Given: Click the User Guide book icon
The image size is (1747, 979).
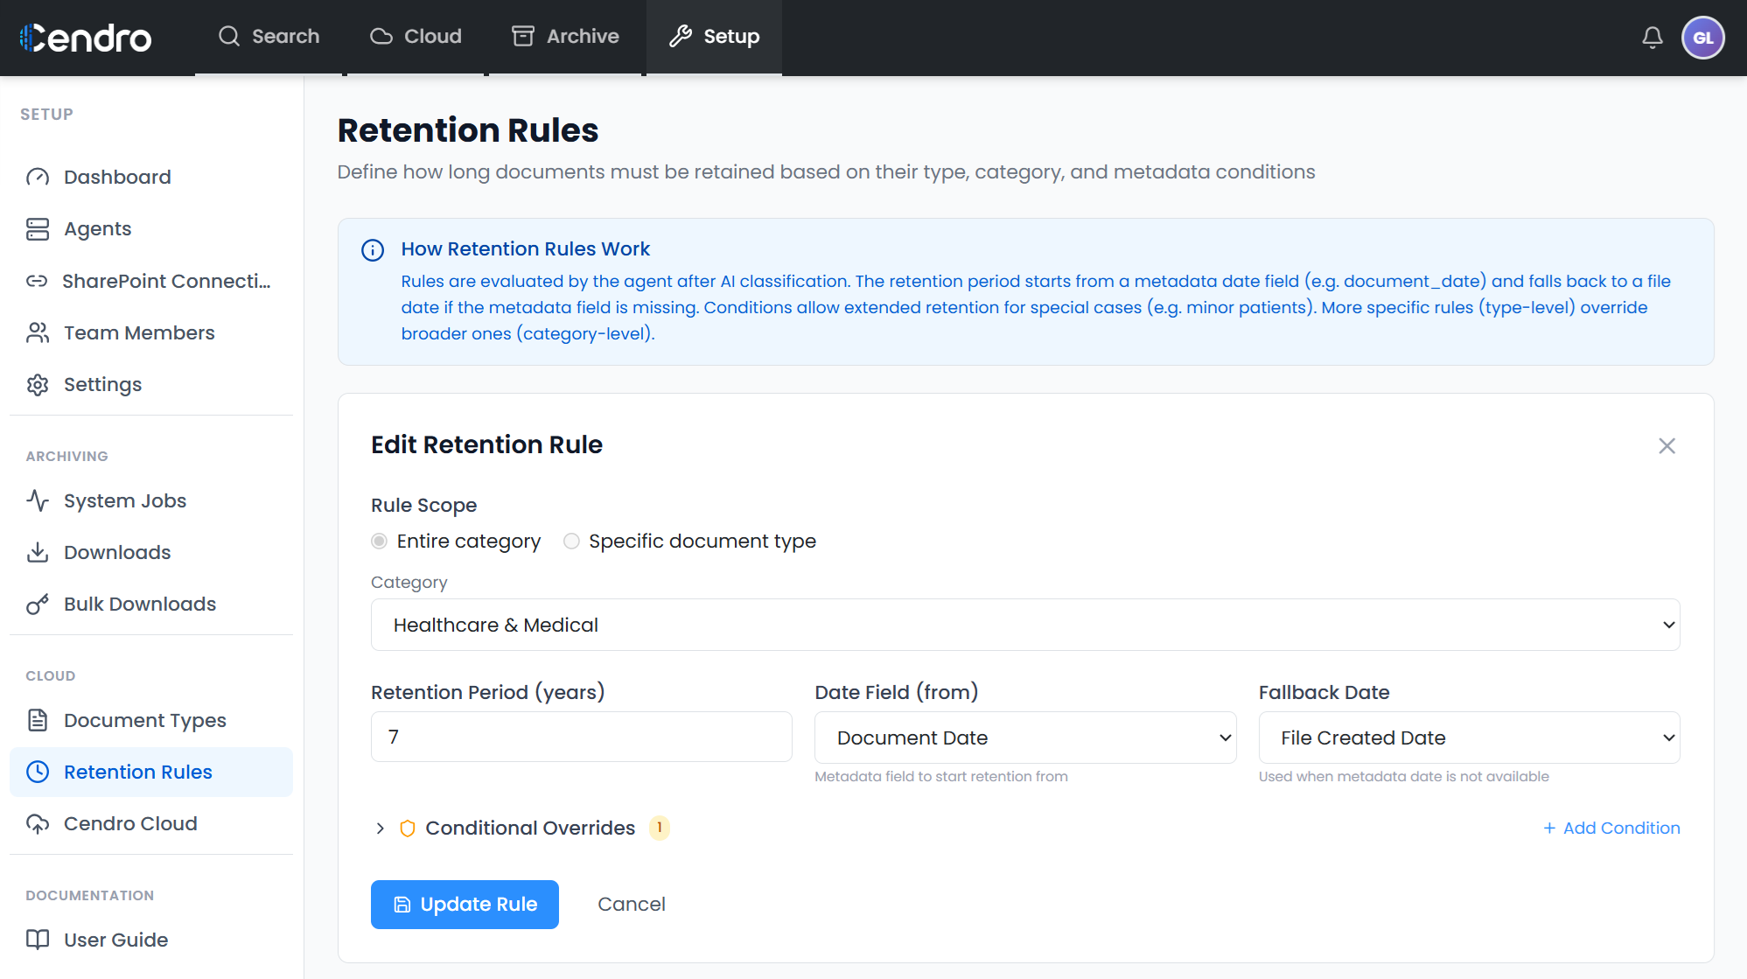Looking at the screenshot, I should pyautogui.click(x=38, y=940).
